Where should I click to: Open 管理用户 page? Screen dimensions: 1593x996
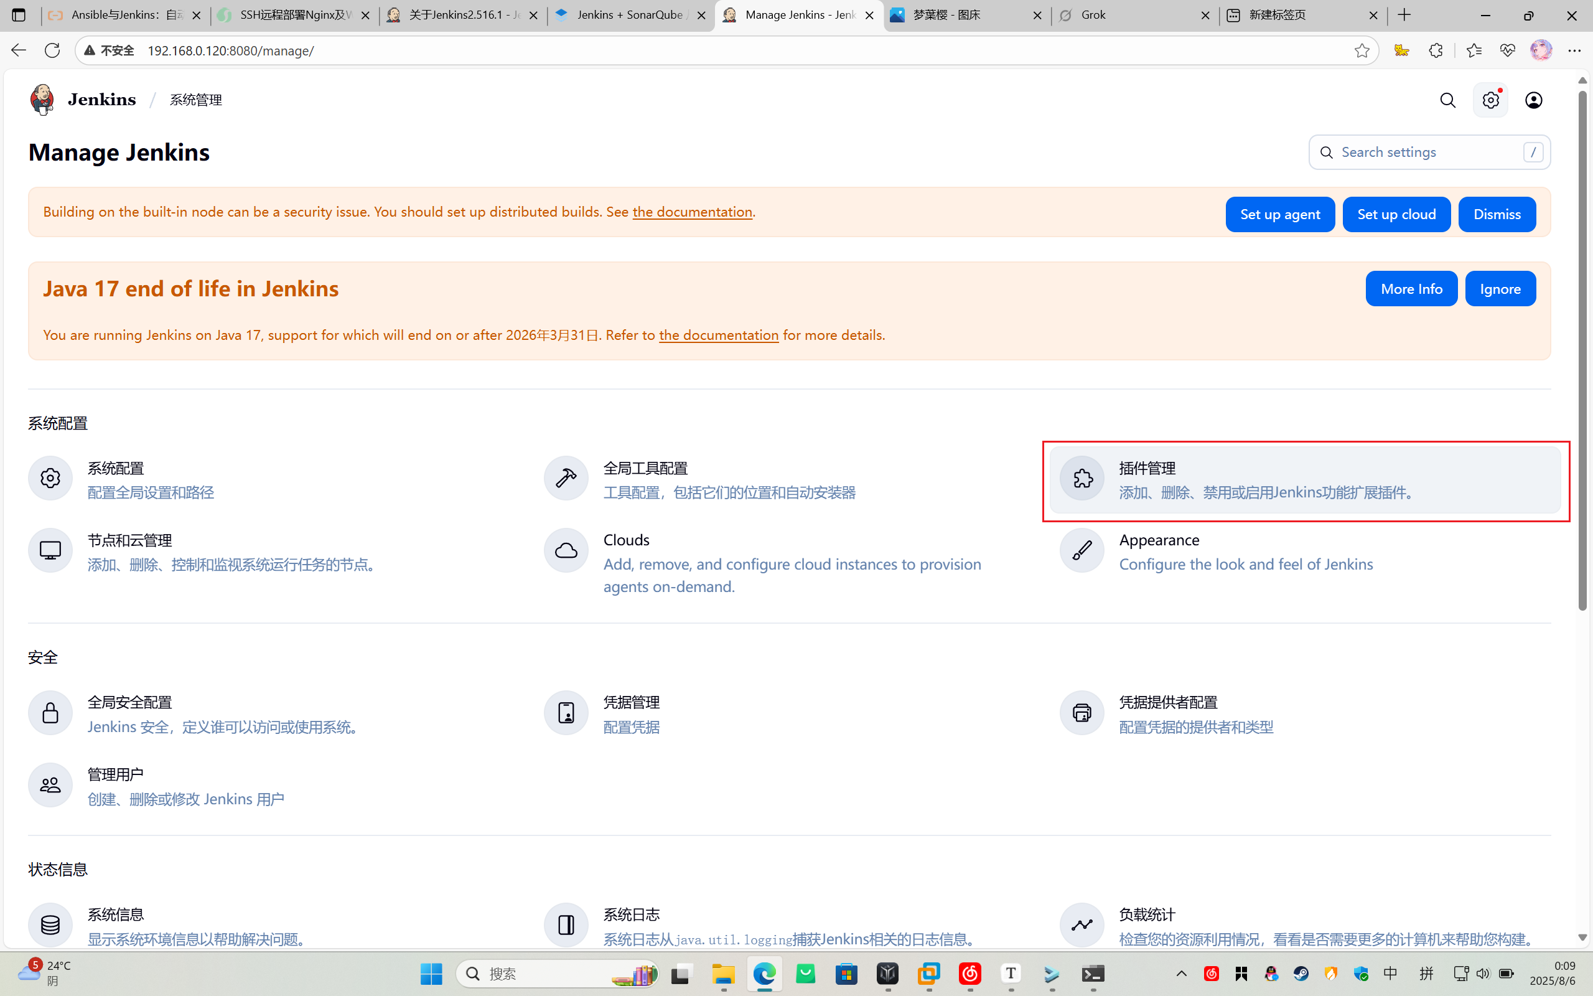pos(274,785)
